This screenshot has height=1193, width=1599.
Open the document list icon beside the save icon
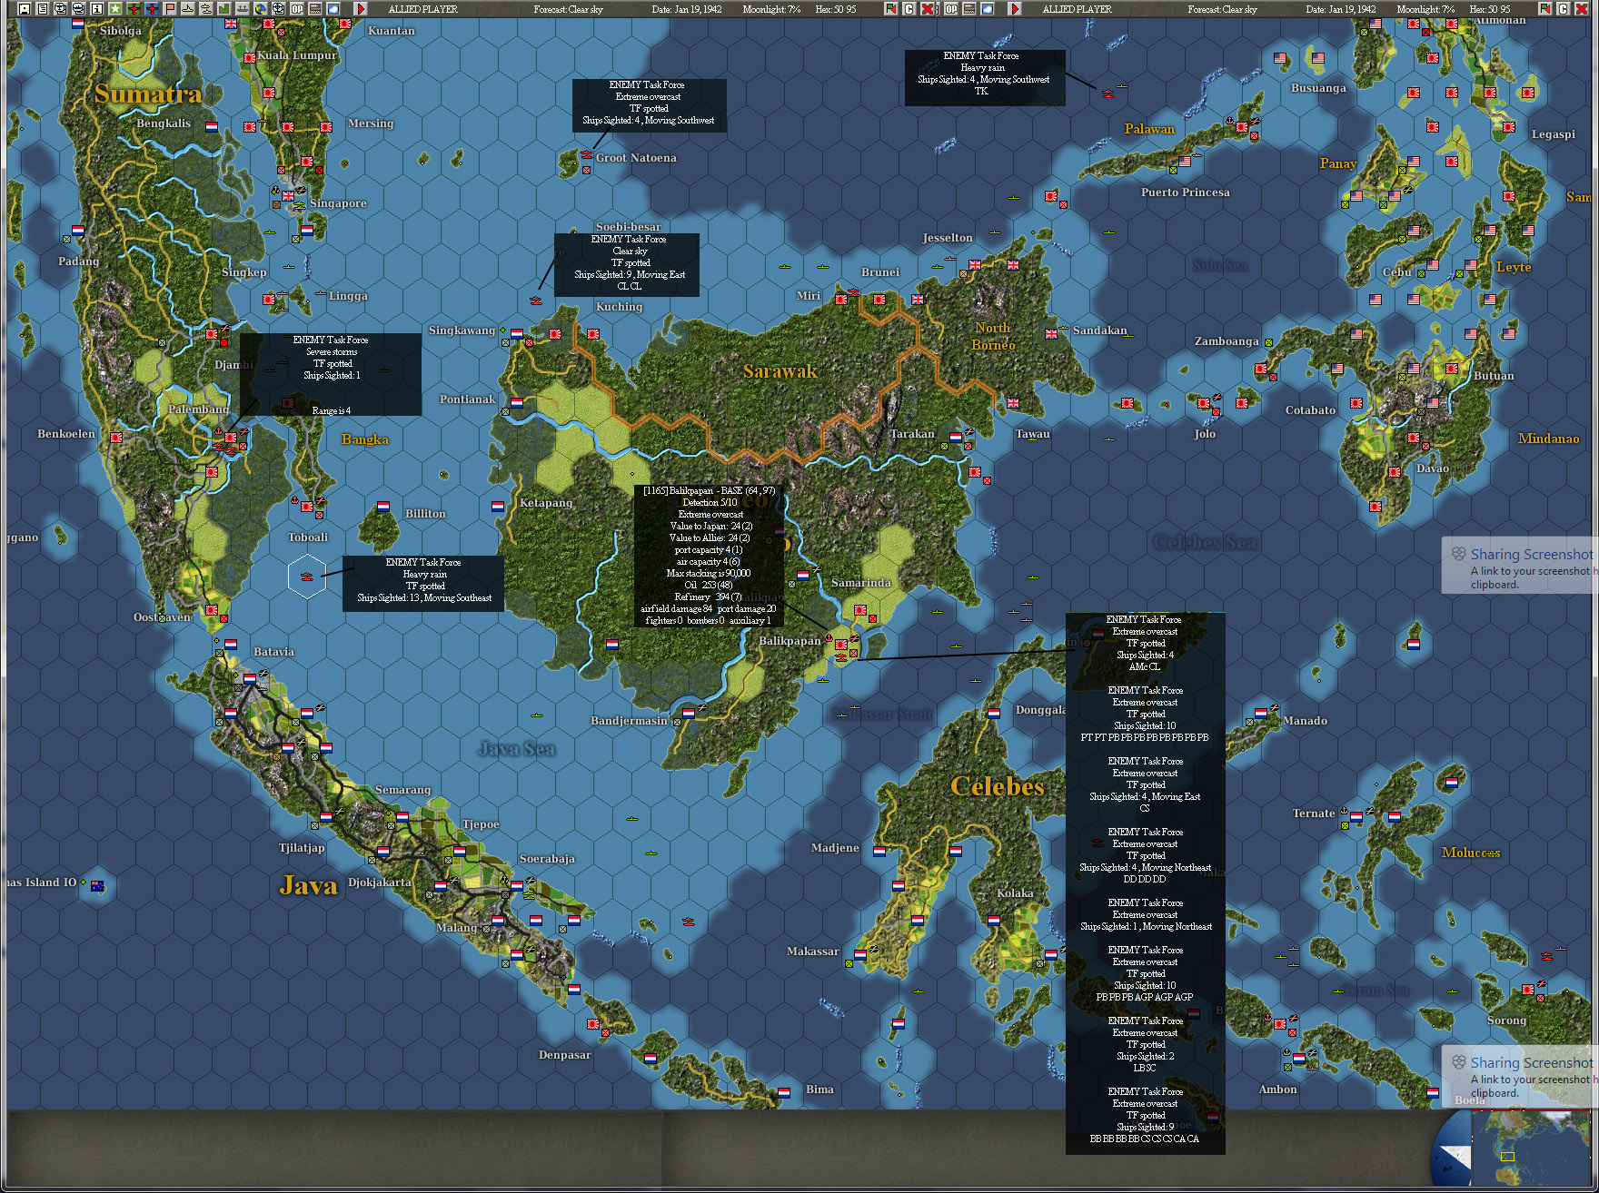click(x=43, y=8)
